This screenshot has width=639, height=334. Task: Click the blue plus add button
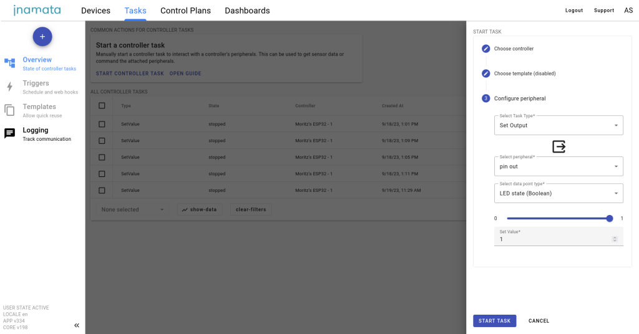(42, 37)
